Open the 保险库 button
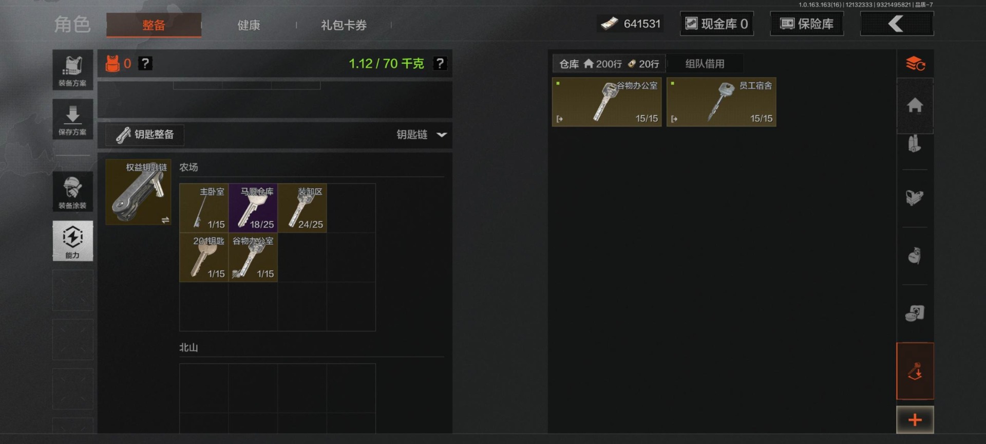Image resolution: width=986 pixels, height=444 pixels. [x=807, y=24]
